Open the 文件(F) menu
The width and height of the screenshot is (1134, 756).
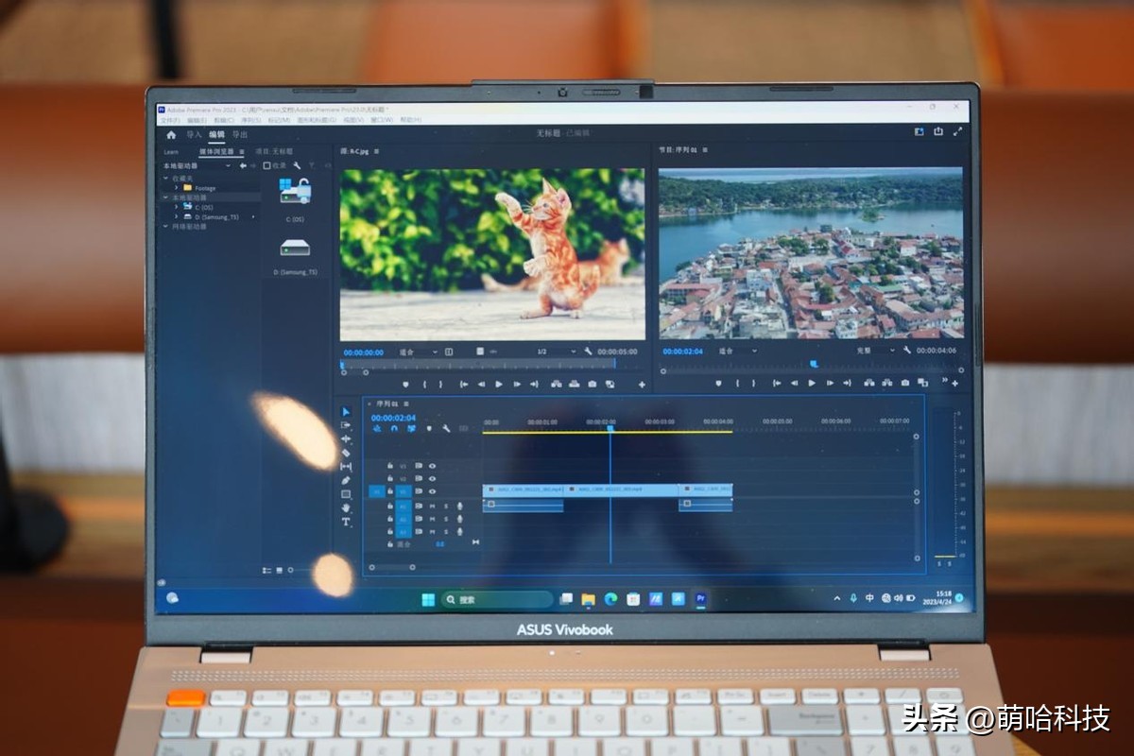tap(170, 120)
